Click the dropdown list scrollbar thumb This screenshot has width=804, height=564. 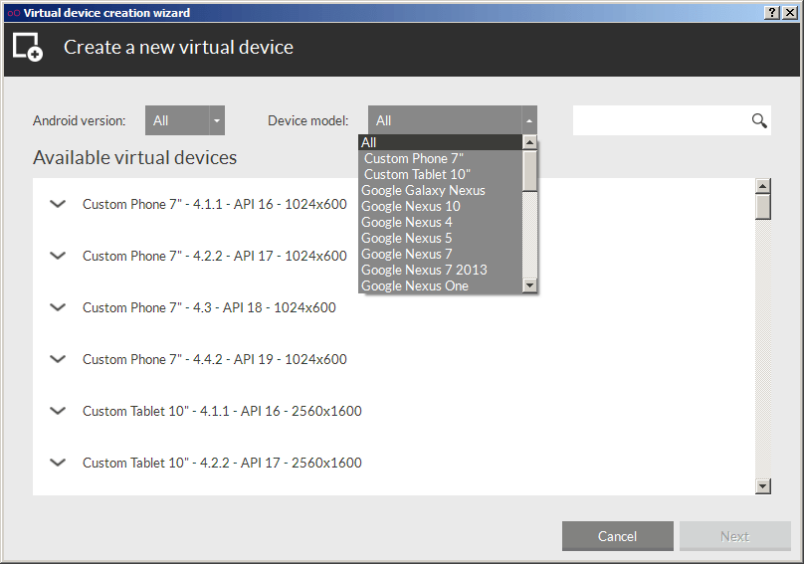pyautogui.click(x=529, y=170)
